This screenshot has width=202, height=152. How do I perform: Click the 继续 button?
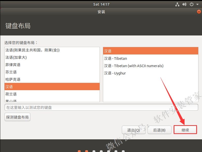click(x=185, y=130)
